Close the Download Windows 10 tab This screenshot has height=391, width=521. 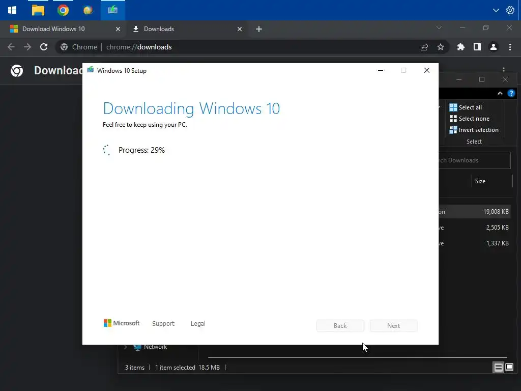coord(118,29)
